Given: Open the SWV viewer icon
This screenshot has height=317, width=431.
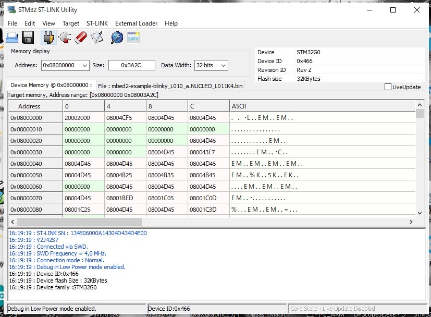Looking at the screenshot, I should 133,38.
